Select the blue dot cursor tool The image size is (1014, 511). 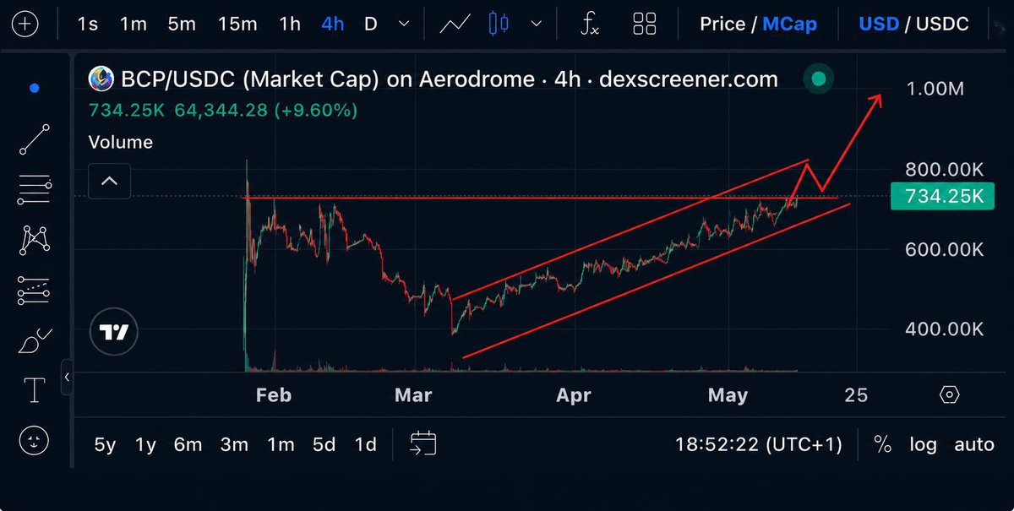[x=34, y=88]
